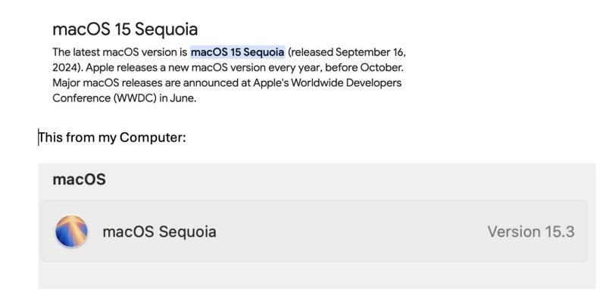The image size is (606, 298).
Task: Click 'September 16' release date text
Action: point(369,52)
